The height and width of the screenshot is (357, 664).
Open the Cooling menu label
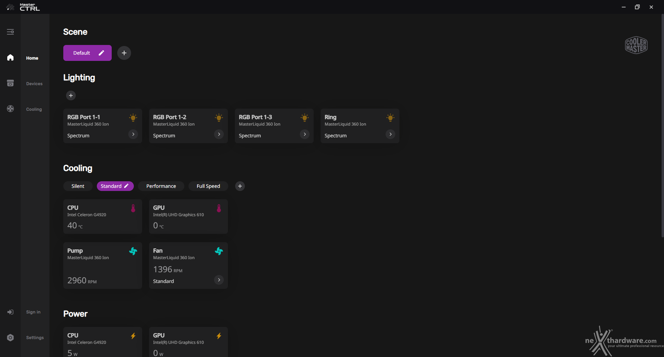[x=34, y=109]
